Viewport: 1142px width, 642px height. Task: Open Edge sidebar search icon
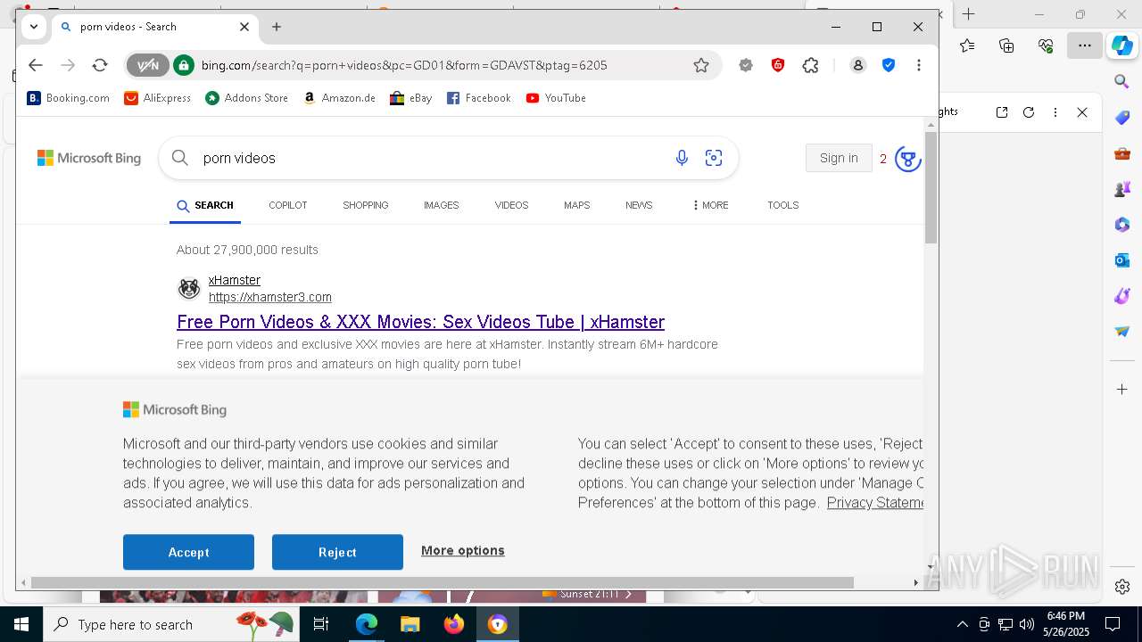tap(1122, 82)
